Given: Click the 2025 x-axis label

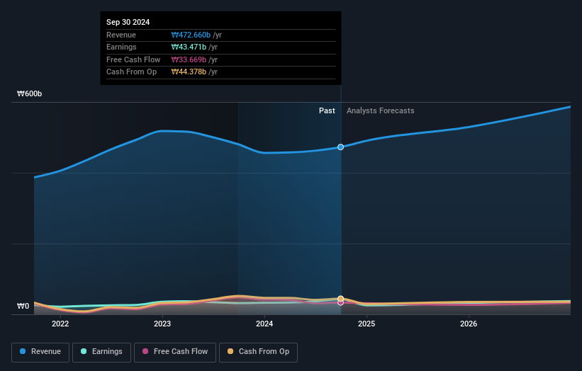Looking at the screenshot, I should click(366, 324).
